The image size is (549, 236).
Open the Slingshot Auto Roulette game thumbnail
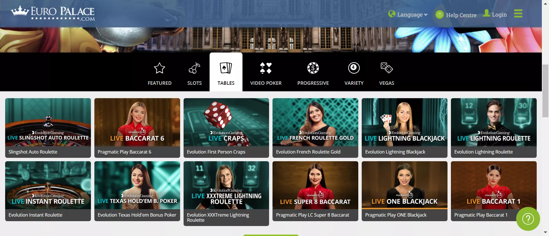(48, 123)
